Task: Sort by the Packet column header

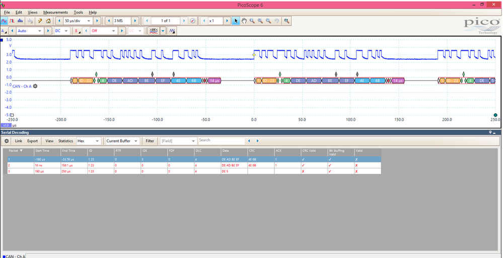Action: (21, 152)
